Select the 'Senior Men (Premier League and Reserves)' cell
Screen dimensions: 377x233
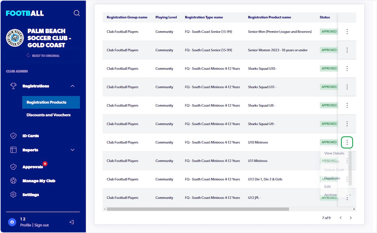[x=280, y=32]
